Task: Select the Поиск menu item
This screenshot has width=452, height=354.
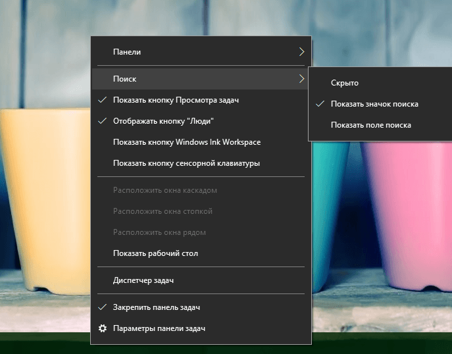Action: (x=201, y=79)
